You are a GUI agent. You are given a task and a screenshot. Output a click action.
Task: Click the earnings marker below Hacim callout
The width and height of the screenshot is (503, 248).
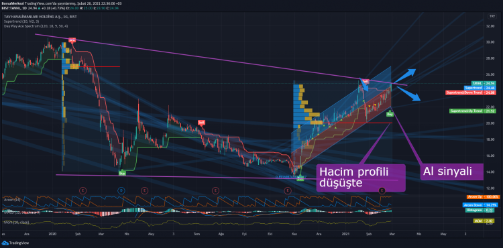tap(382, 191)
